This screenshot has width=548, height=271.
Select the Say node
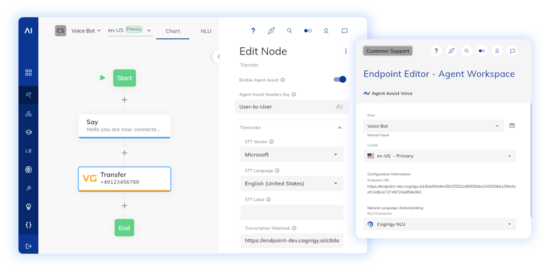(124, 126)
